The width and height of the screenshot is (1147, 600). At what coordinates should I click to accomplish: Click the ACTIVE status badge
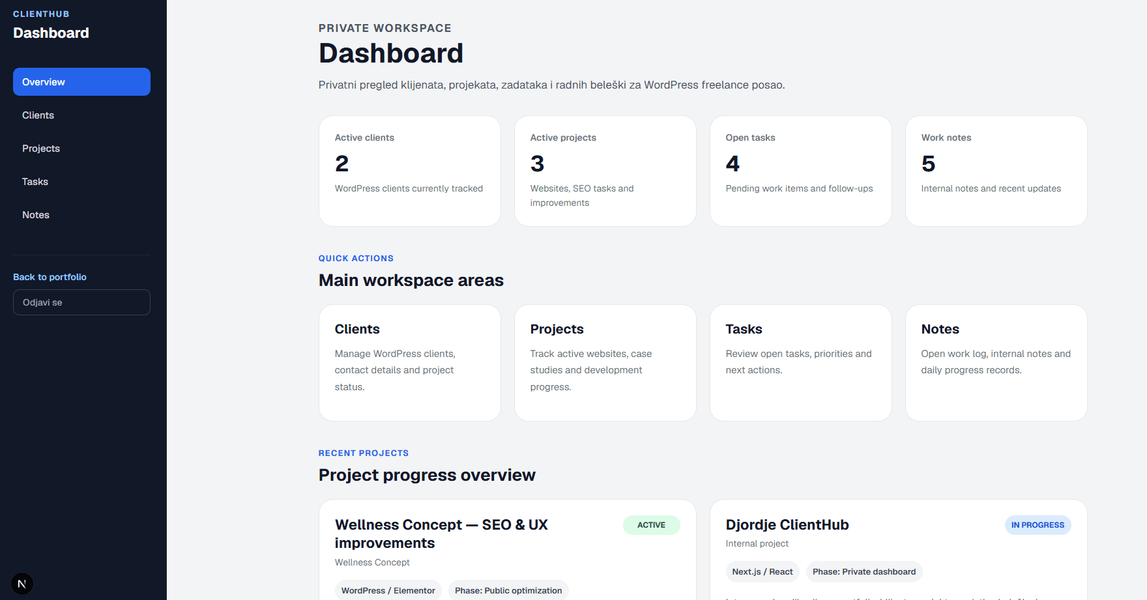pyautogui.click(x=652, y=525)
